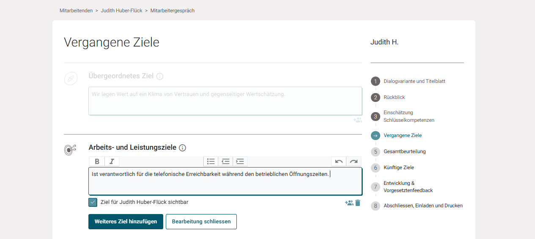Click the Vergangene Ziele page heading
The height and width of the screenshot is (239, 535).
tap(112, 42)
